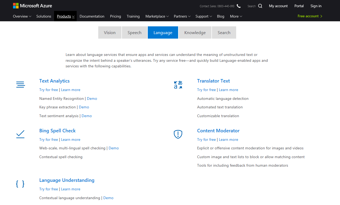Viewport: 340px width, 205px height.
Task: Click the Text Analytics lines icon
Action: pos(21,85)
